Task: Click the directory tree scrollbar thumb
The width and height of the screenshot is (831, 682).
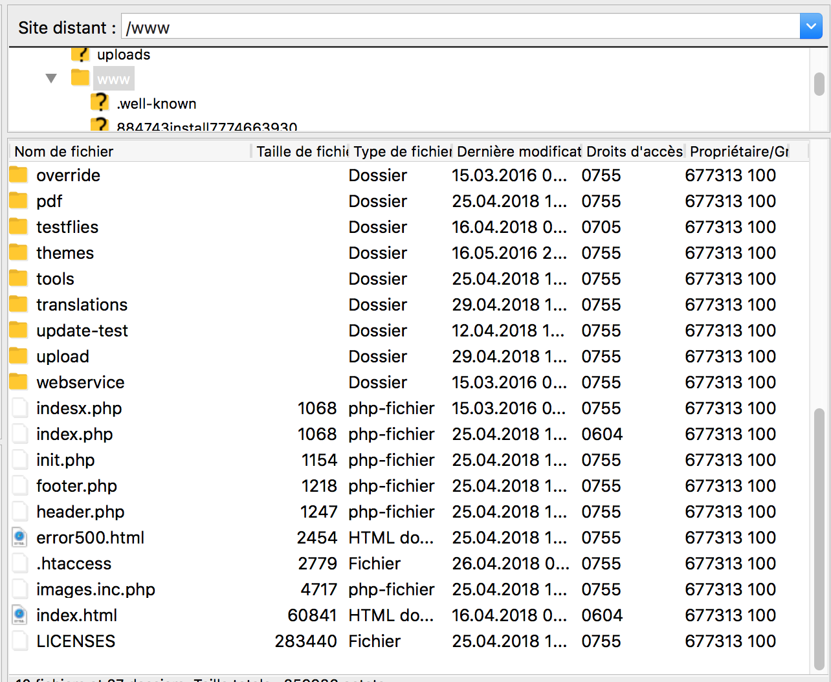Action: coord(819,84)
